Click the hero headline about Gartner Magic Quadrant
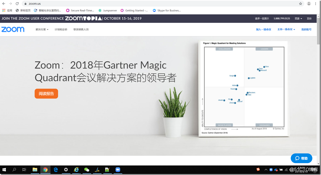Screen dimensions: 321x175 tap(106, 71)
